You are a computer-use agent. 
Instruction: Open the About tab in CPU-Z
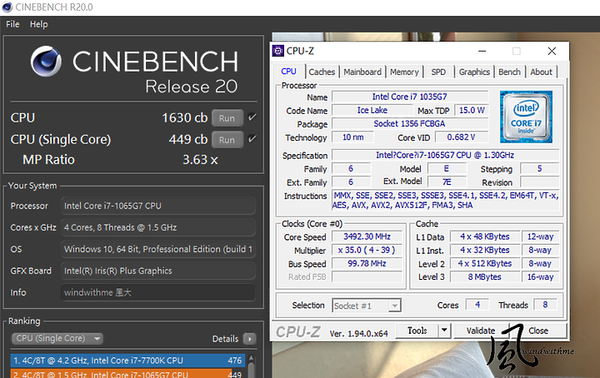tap(541, 72)
